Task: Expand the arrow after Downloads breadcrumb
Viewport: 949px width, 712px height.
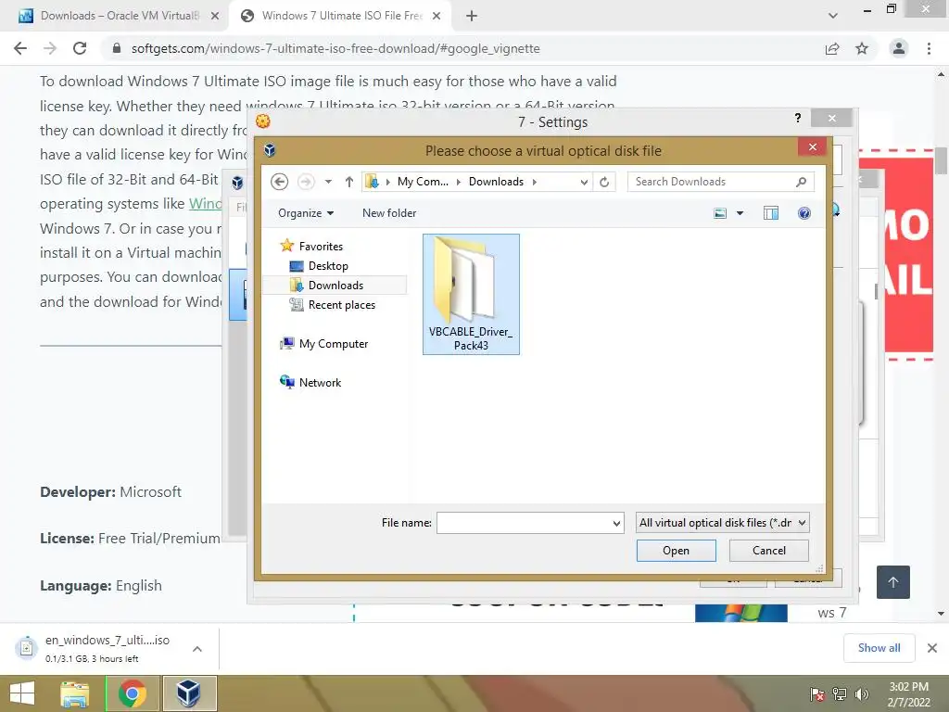Action: click(535, 182)
